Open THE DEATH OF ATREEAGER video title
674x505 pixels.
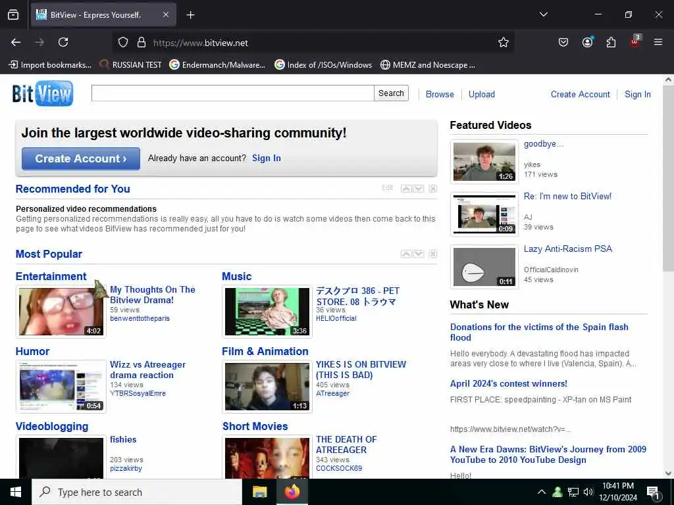pos(346,445)
